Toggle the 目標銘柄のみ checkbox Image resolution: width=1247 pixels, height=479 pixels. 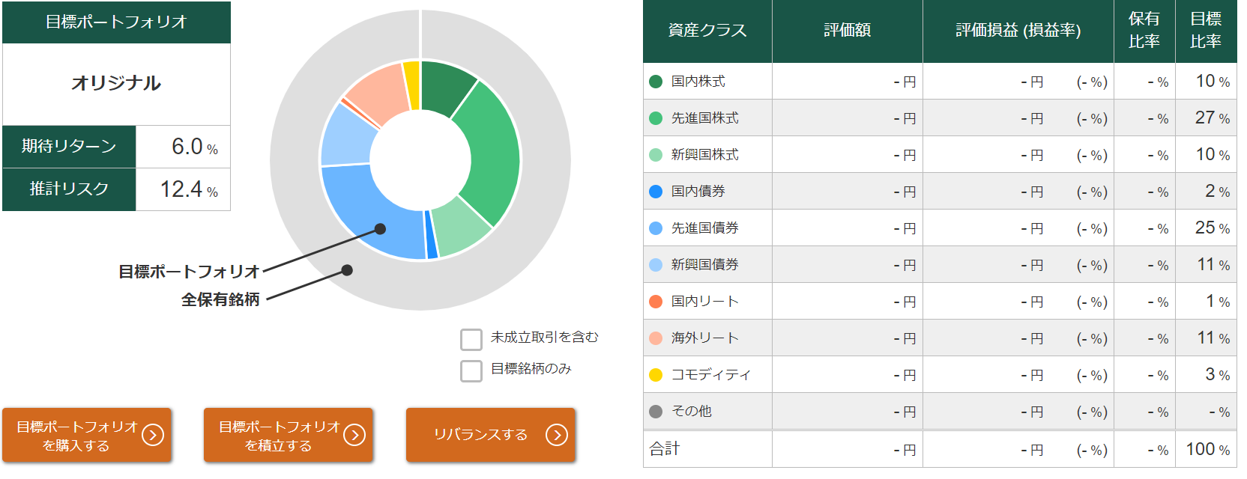[471, 370]
